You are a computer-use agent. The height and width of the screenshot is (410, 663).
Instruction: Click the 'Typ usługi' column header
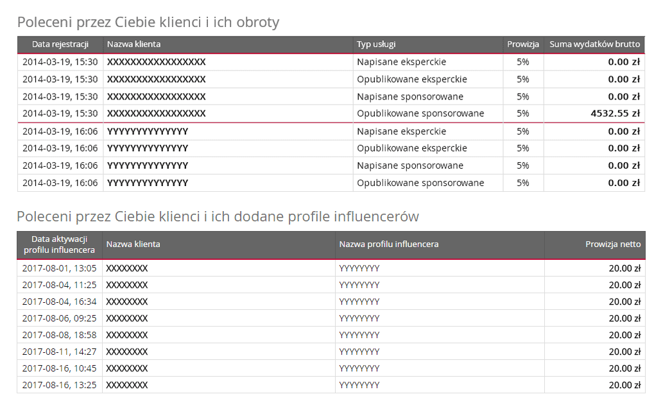pyautogui.click(x=376, y=44)
